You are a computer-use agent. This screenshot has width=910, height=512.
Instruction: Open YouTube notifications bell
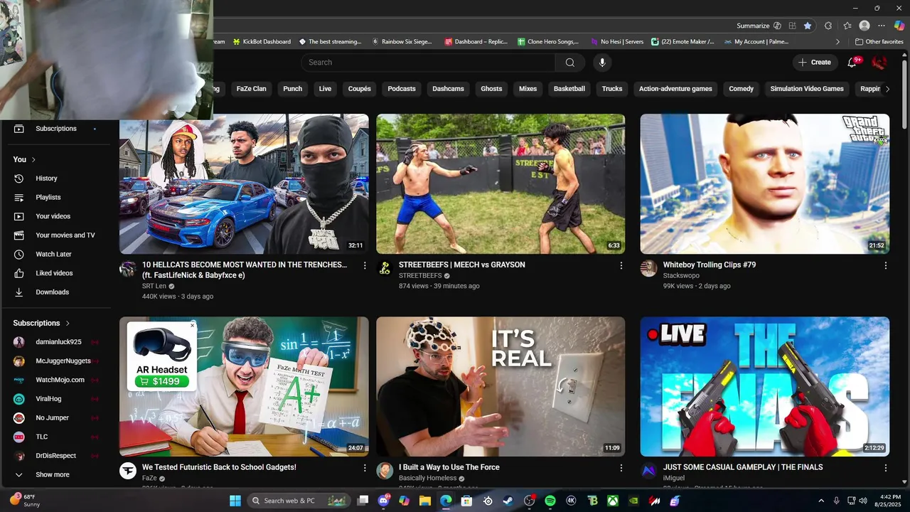pos(852,63)
